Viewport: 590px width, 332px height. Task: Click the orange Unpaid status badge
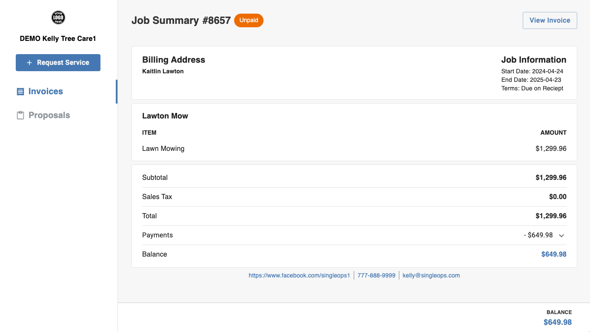pos(249,20)
